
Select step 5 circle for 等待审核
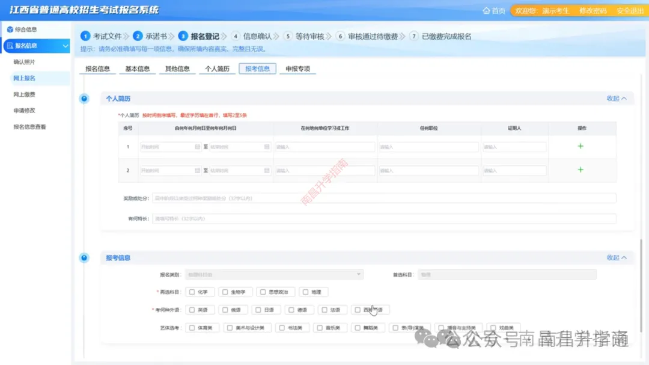(x=288, y=36)
